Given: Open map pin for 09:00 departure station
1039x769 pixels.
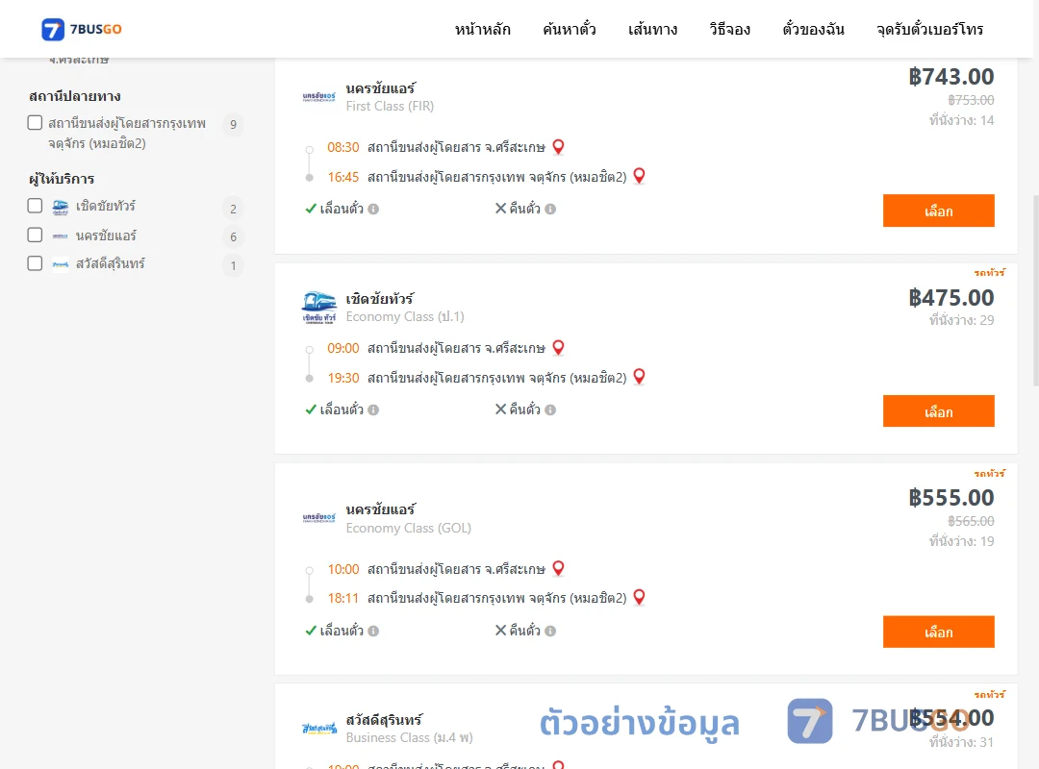Looking at the screenshot, I should pos(559,347).
